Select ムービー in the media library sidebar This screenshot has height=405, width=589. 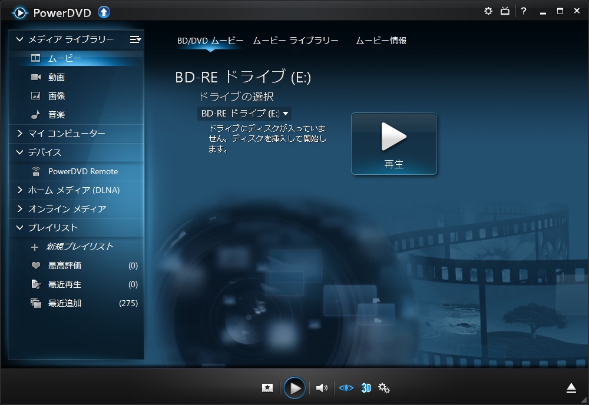click(59, 58)
